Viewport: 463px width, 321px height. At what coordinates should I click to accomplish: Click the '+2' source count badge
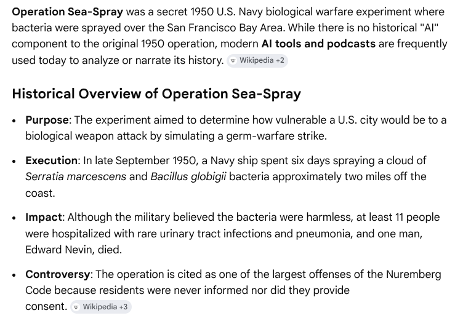[x=280, y=60]
